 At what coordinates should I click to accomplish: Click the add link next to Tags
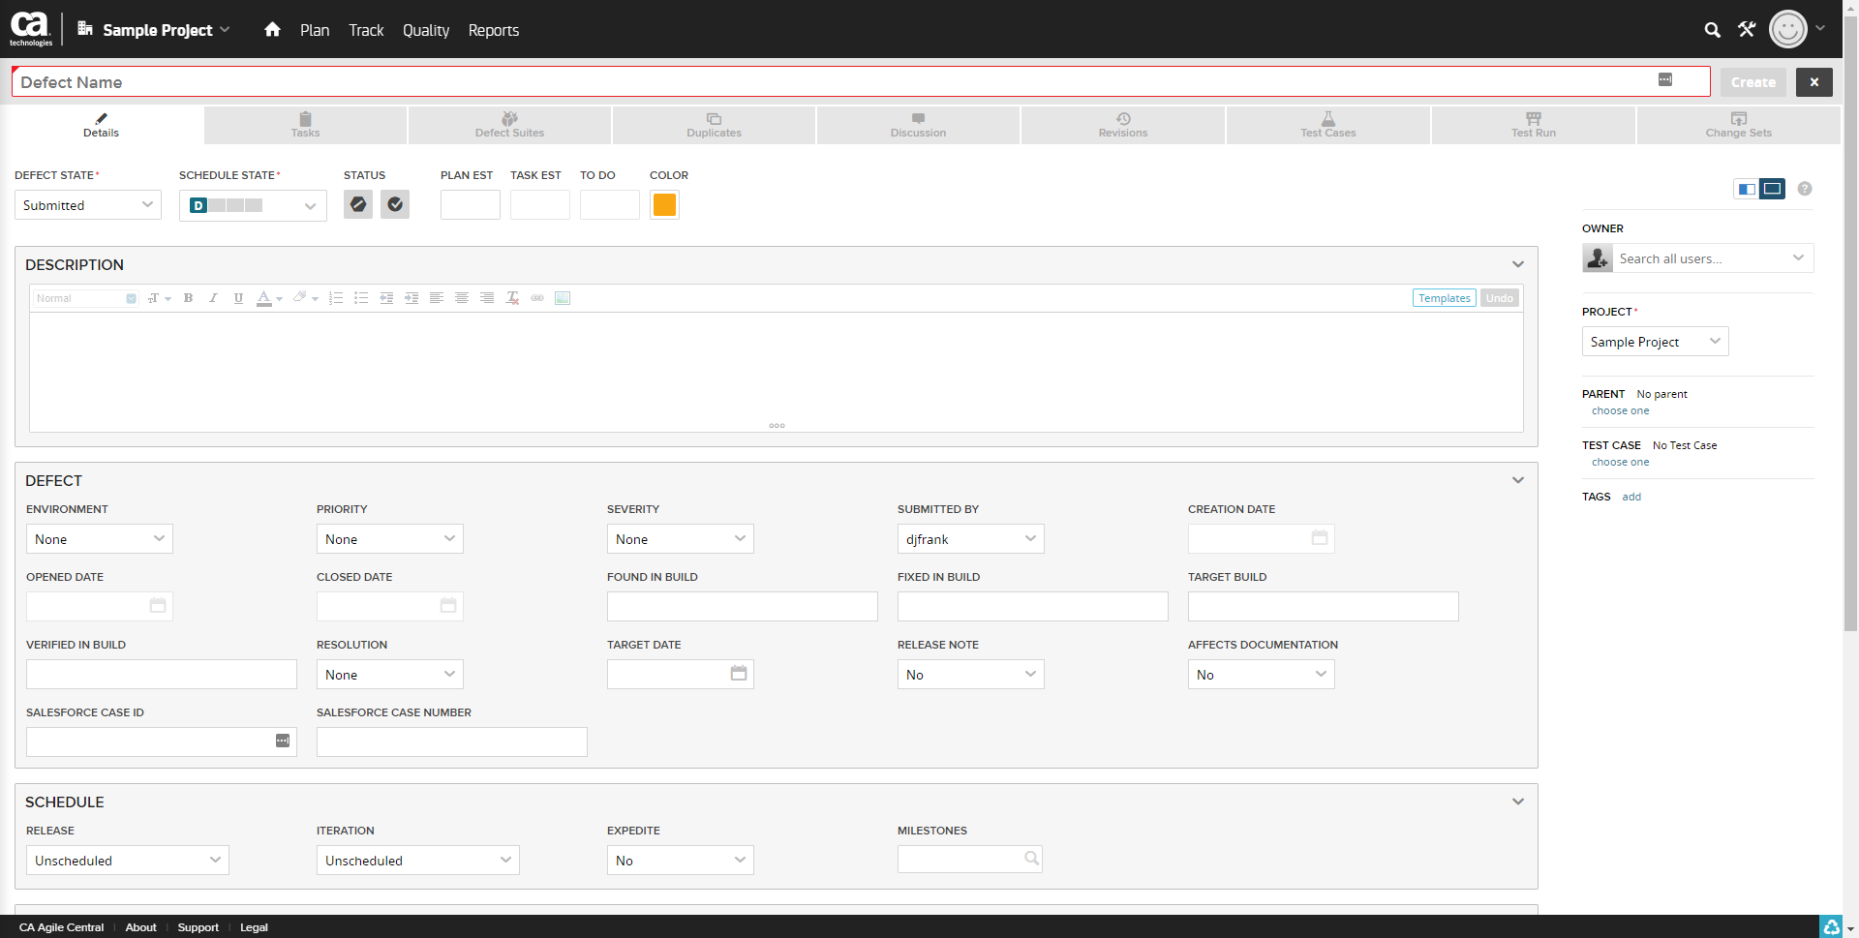[x=1631, y=497]
